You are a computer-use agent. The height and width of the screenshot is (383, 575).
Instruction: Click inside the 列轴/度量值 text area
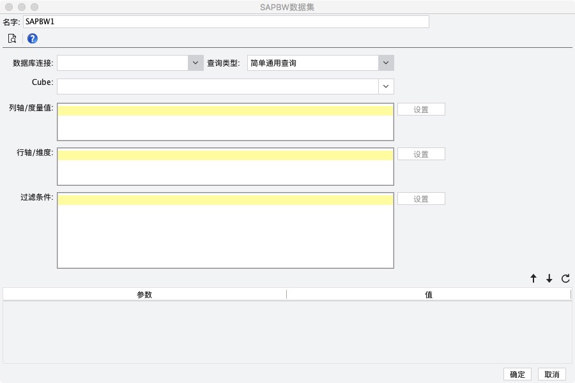(226, 122)
